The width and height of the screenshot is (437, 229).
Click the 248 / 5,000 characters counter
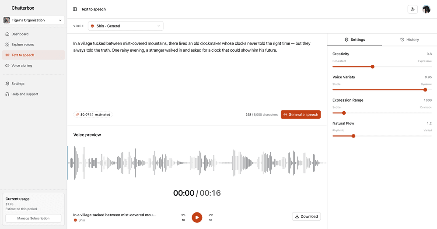(262, 115)
